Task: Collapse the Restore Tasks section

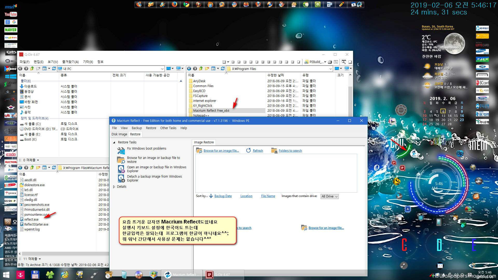Action: click(x=114, y=142)
